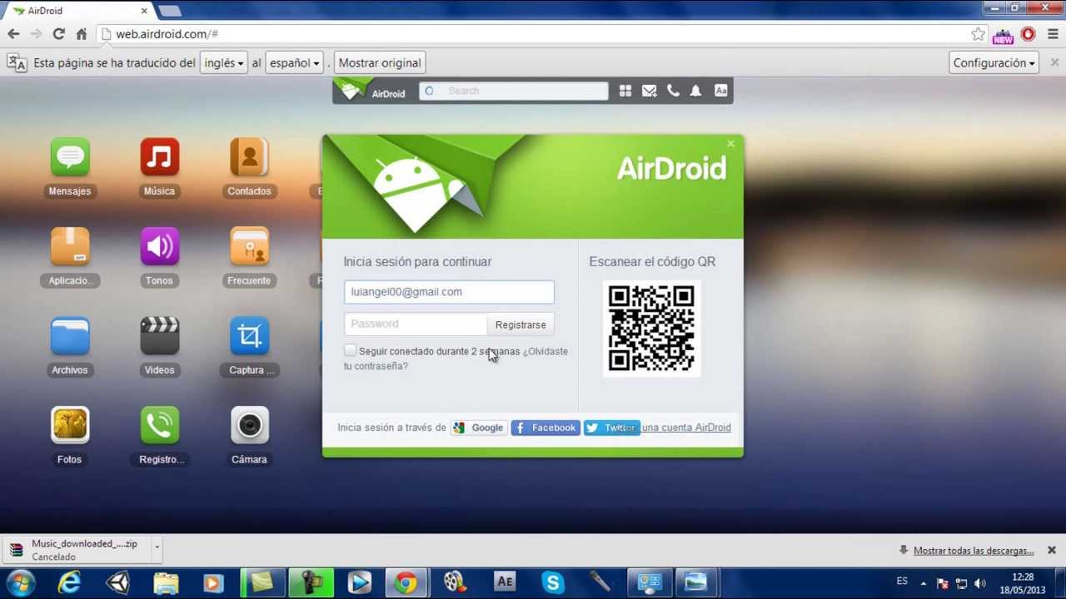Open the Archivos folder icon
The image size is (1066, 599).
(70, 336)
